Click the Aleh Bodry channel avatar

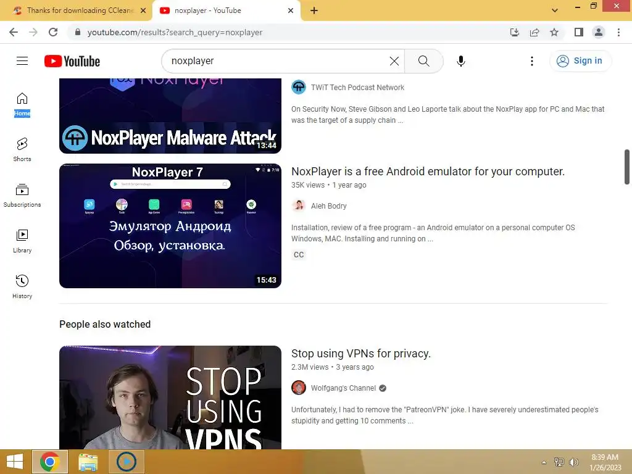point(299,206)
